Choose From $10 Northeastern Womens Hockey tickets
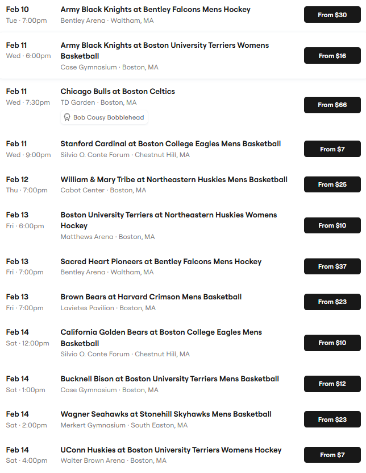This screenshot has height=473, width=366. [332, 225]
